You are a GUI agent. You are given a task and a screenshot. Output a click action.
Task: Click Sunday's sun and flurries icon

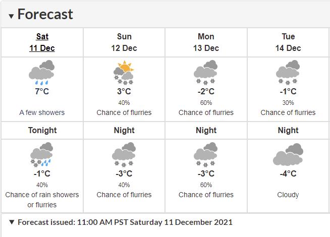(124, 73)
